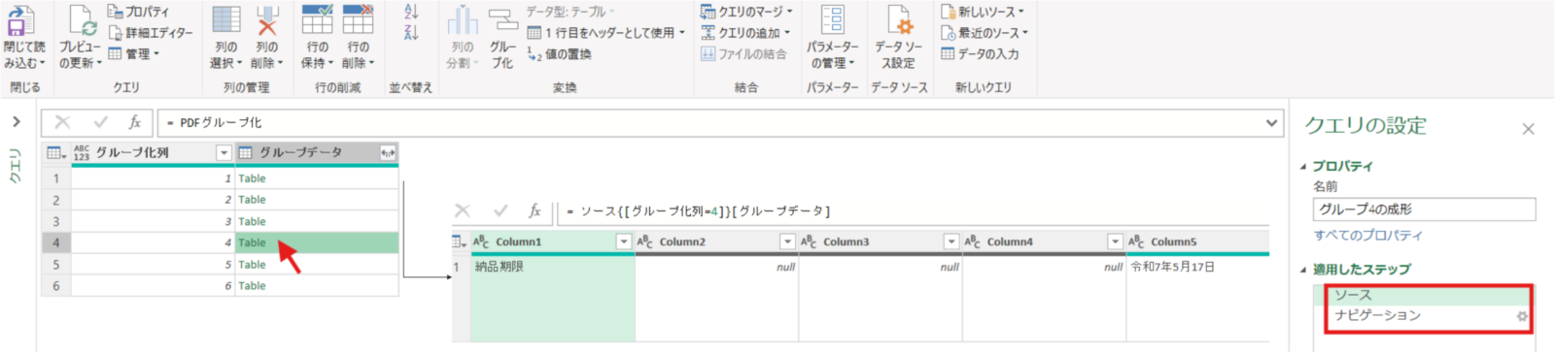This screenshot has height=353, width=1555.
Task: Click the Table link in row 4
Action: [252, 242]
